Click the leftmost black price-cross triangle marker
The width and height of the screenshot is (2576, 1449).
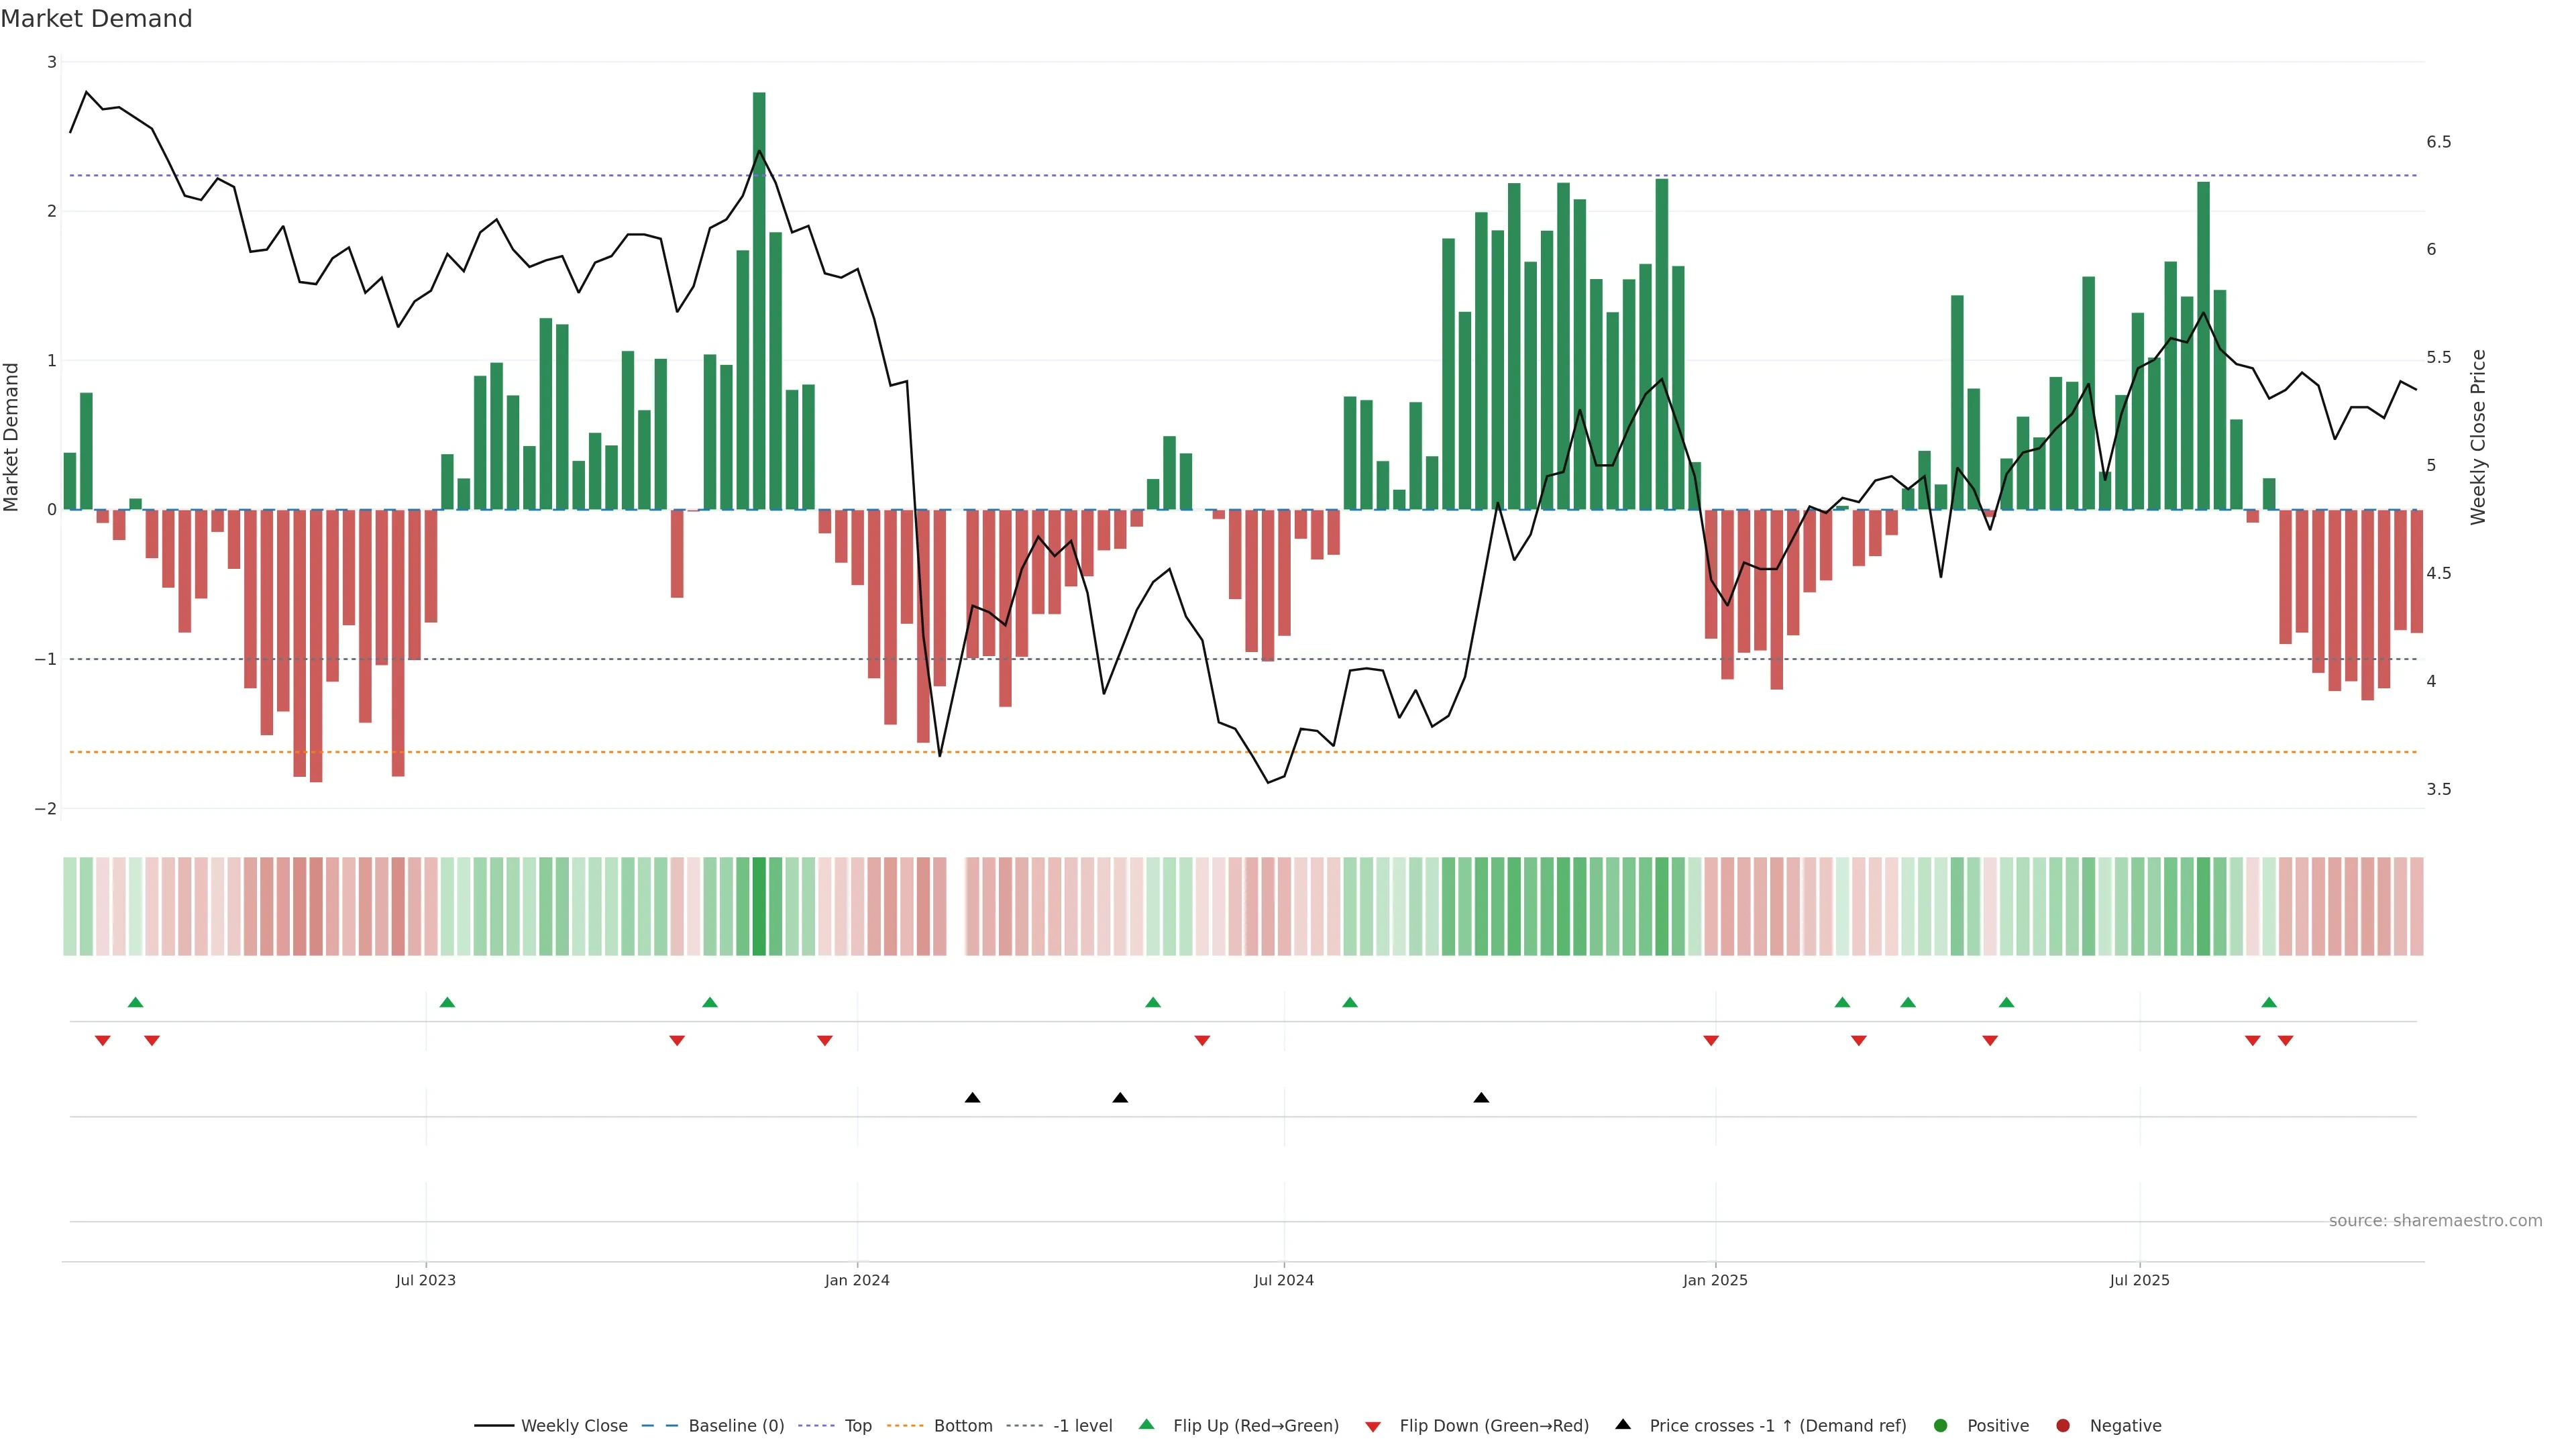click(972, 1098)
